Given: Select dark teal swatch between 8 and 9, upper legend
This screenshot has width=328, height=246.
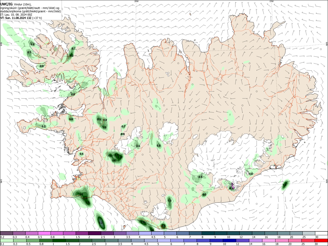Looking at the screenshot, I should (208, 233).
